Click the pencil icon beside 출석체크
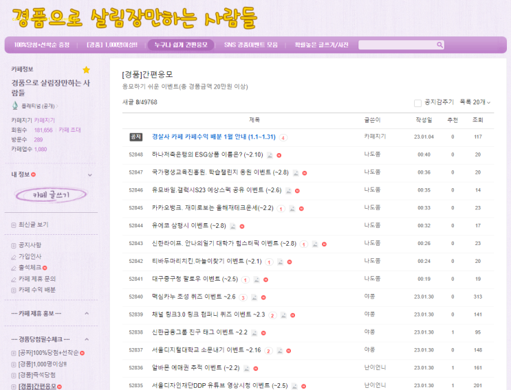511x390 pixels. pos(14,268)
